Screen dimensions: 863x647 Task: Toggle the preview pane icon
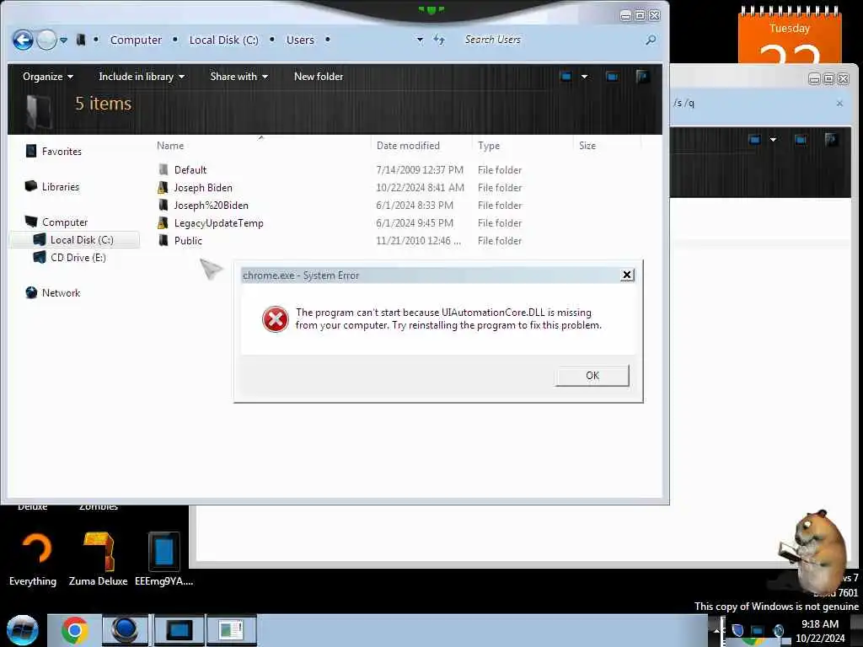(x=612, y=77)
